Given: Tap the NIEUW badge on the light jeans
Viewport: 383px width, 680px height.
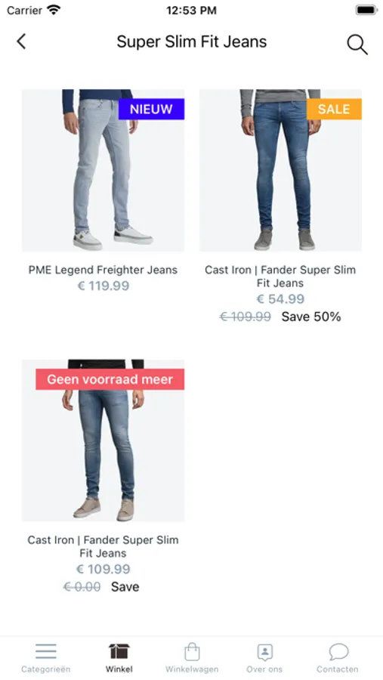Looking at the screenshot, I should pyautogui.click(x=151, y=109).
